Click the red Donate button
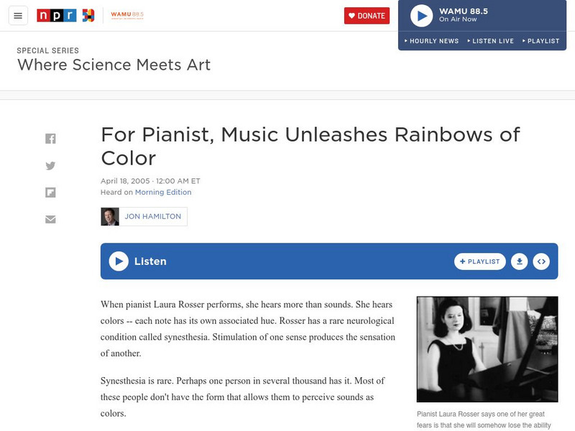575x431 pixels. point(367,16)
